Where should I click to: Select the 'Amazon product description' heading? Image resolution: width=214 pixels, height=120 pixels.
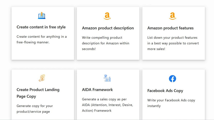coord(108,28)
